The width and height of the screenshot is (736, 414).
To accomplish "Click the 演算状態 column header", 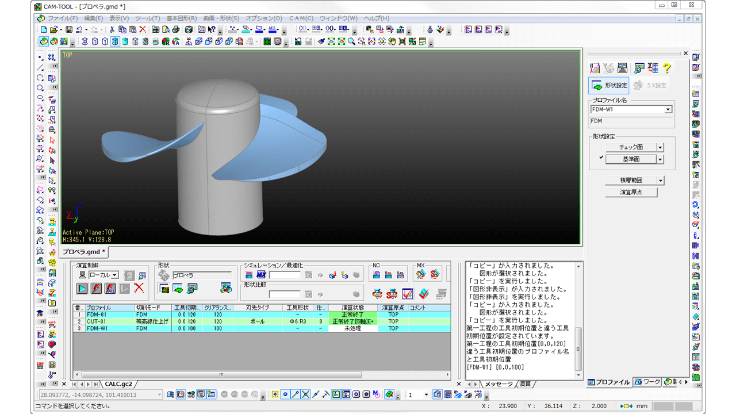I will [352, 308].
